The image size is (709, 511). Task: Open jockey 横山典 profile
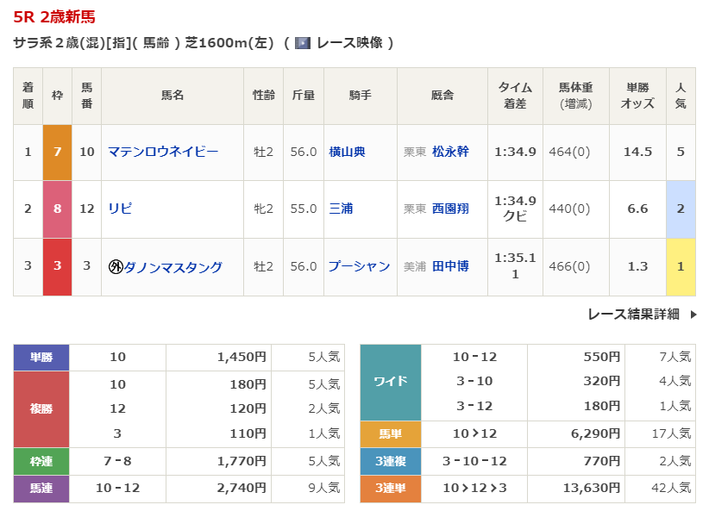point(347,152)
